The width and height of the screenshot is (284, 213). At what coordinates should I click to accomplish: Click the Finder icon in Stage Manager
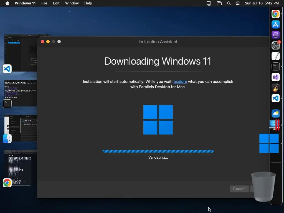pyautogui.click(x=7, y=139)
